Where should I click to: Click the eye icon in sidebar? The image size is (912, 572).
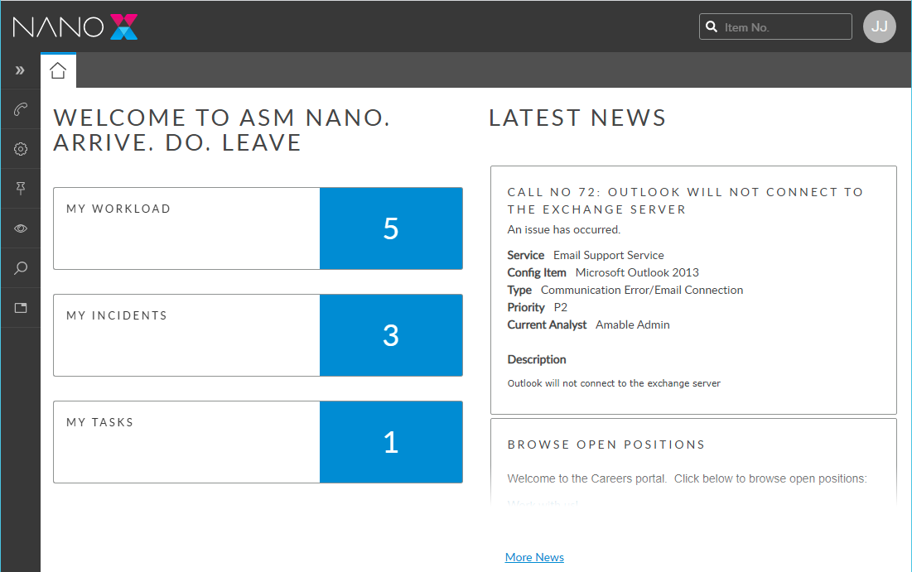[x=21, y=228]
